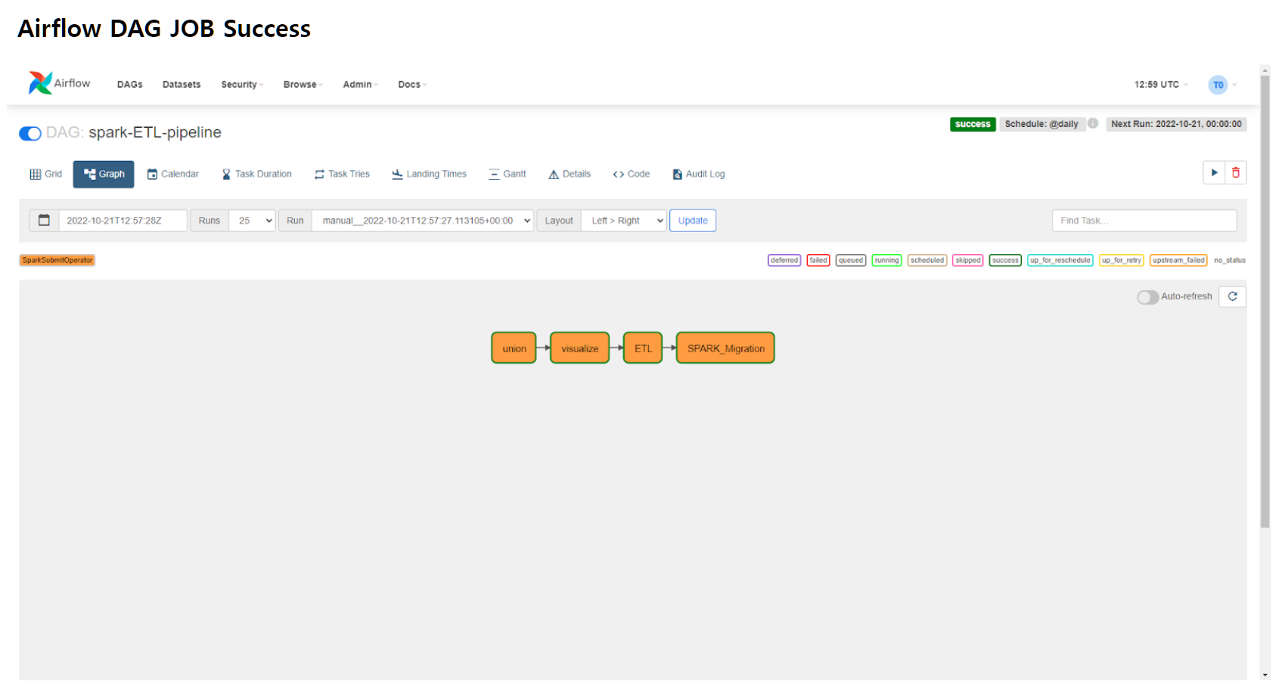Open the Runs count dropdown

point(252,220)
